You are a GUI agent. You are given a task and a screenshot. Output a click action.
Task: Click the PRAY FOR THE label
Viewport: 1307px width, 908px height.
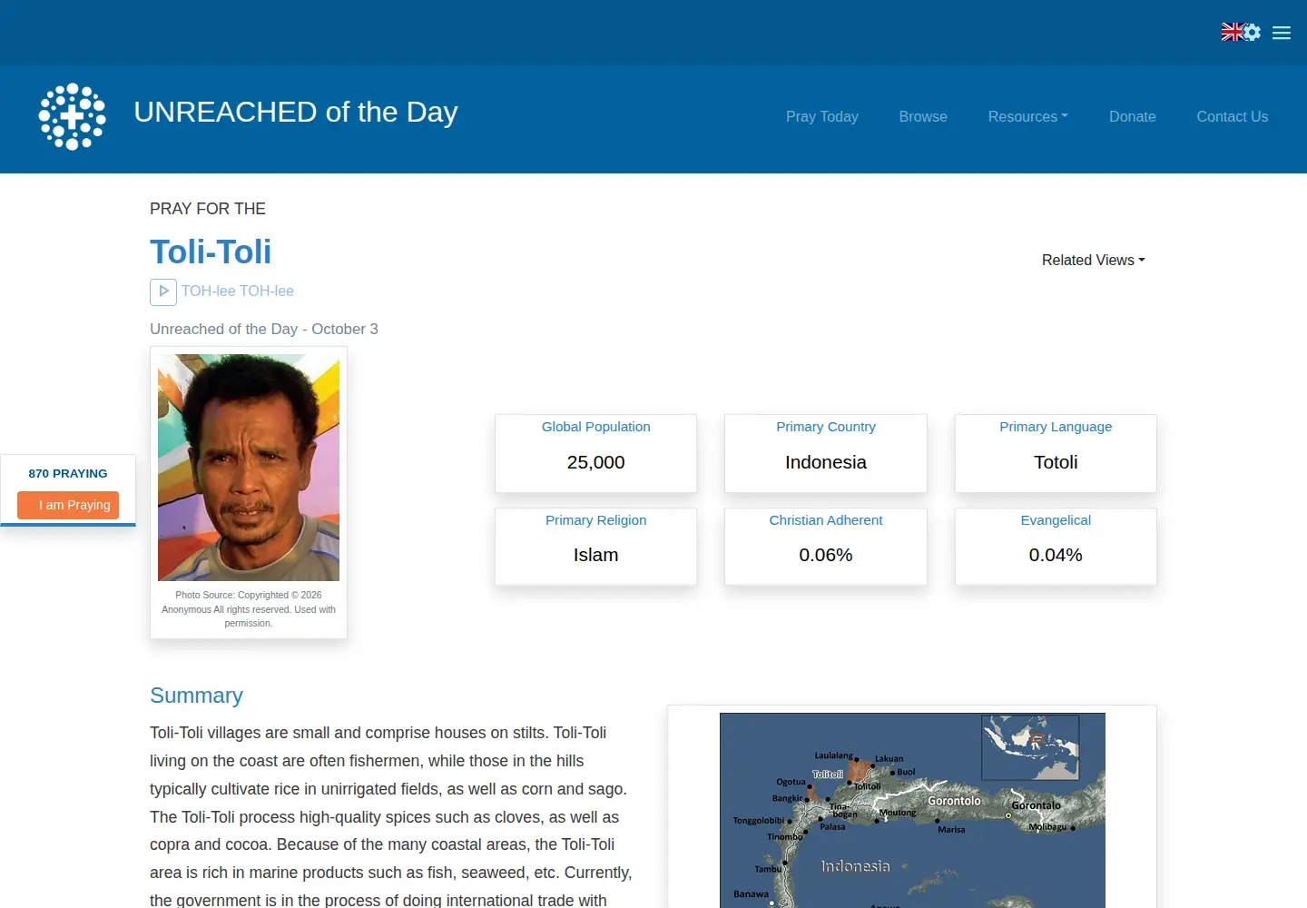tap(208, 209)
